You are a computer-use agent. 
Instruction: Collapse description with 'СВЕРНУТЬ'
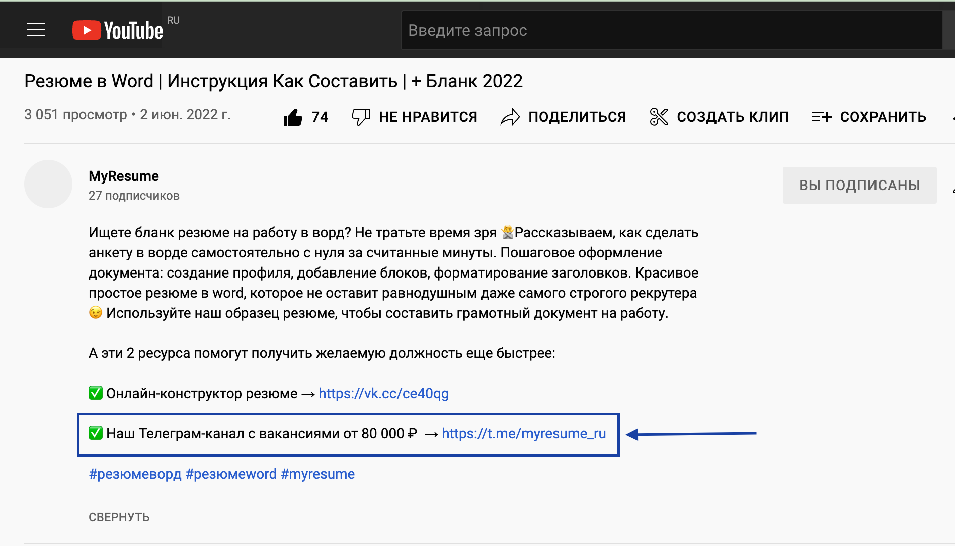119,517
